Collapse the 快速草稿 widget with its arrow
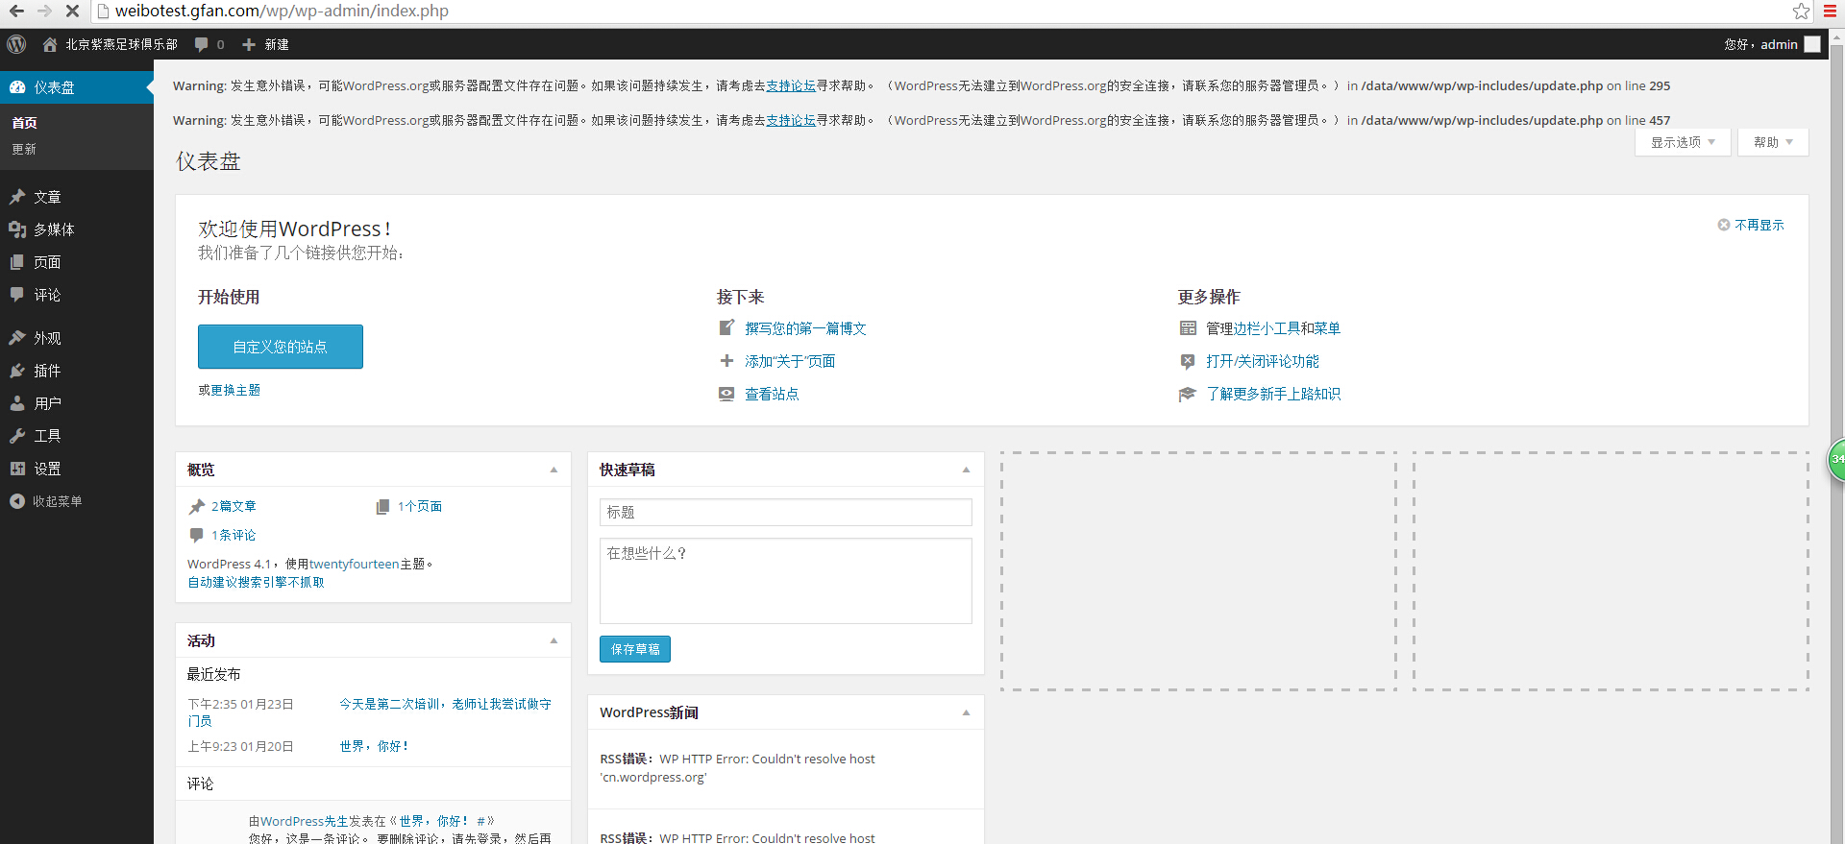Image resolution: width=1845 pixels, height=844 pixels. pyautogui.click(x=966, y=470)
